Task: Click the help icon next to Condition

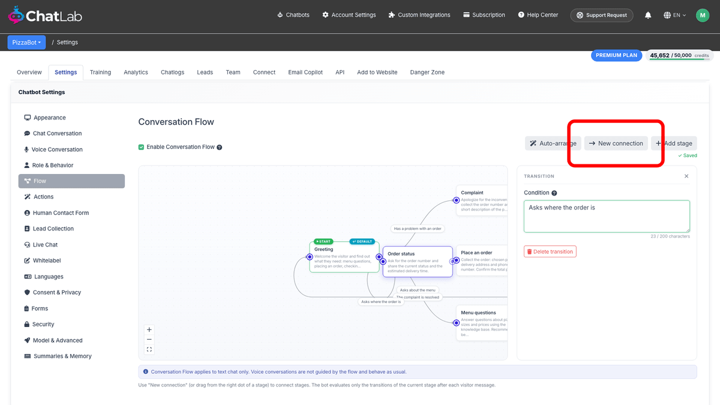Action: [x=554, y=193]
